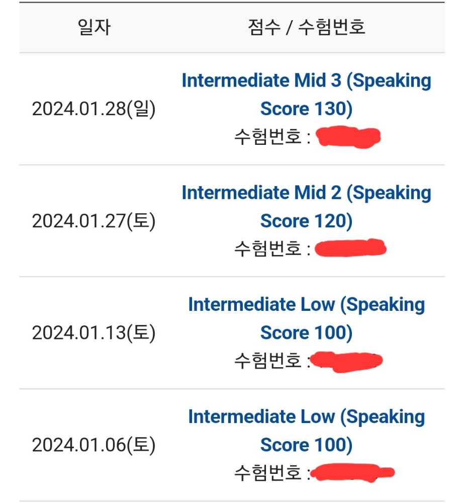The width and height of the screenshot is (464, 503).
Task: Click the red-redacted exam number for 2024.01.13
Action: coord(347,361)
